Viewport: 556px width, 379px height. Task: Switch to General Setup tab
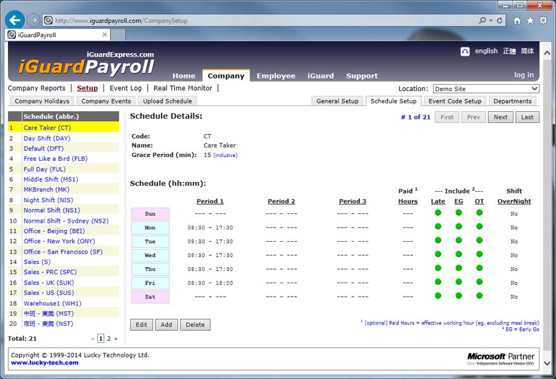(337, 101)
